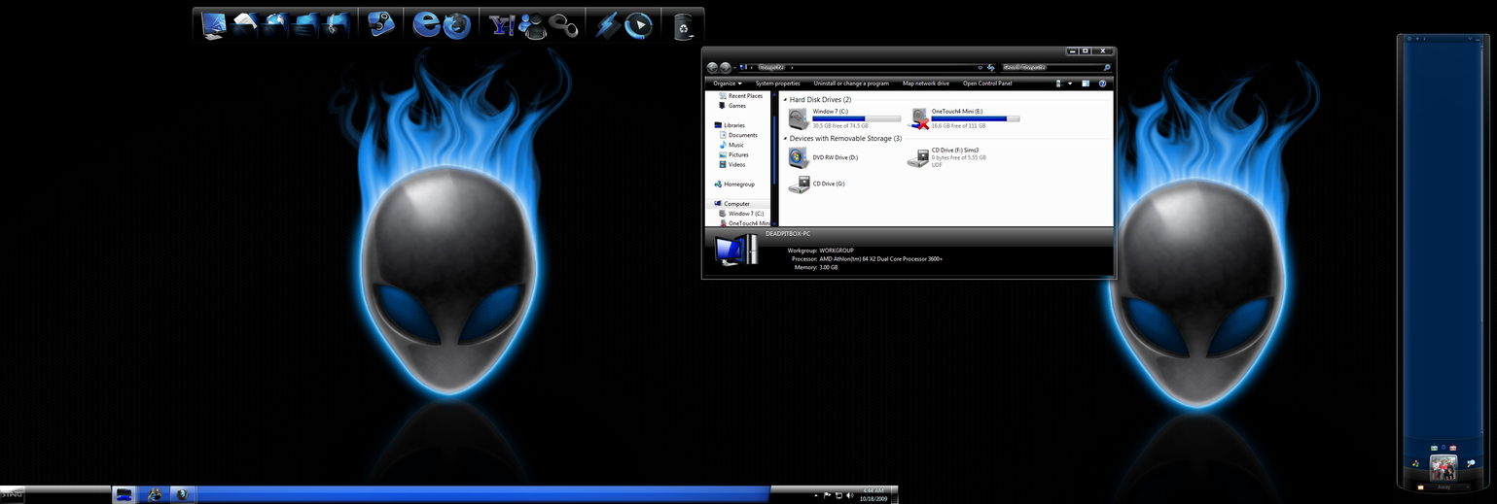
Task: Open address bar history dropdown arrow
Action: 979,68
